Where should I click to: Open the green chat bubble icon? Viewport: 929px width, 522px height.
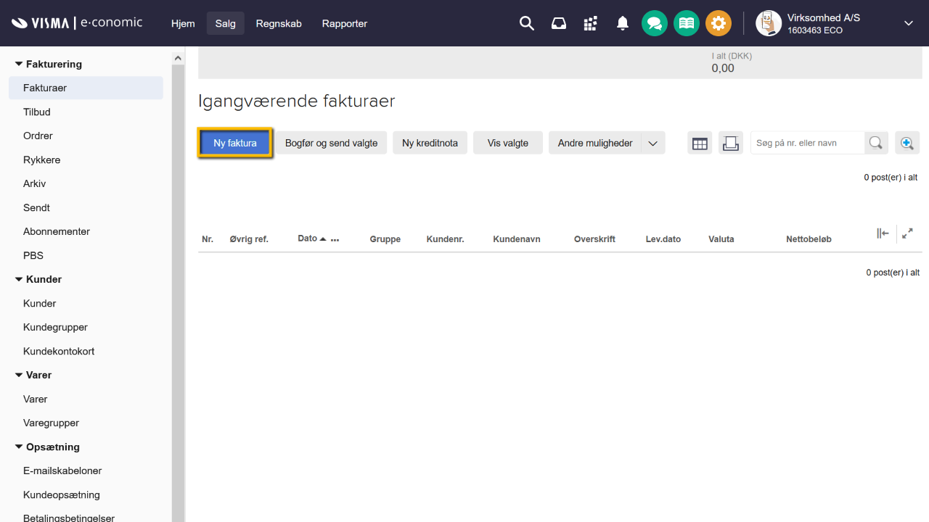pyautogui.click(x=655, y=23)
